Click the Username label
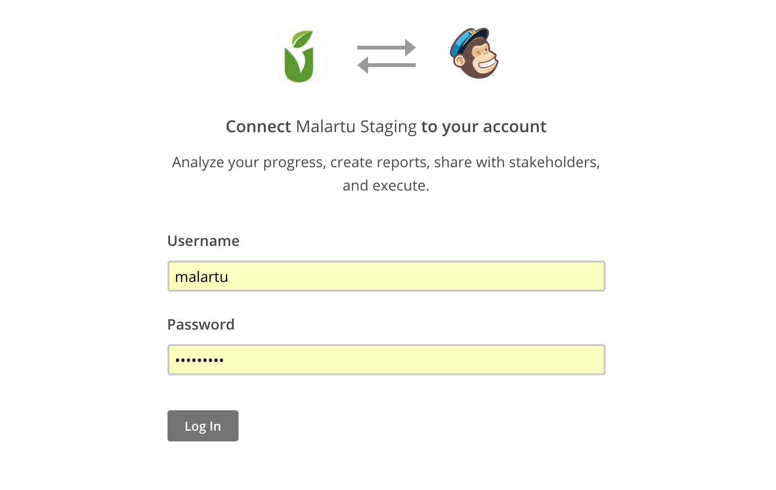Image resolution: width=776 pixels, height=490 pixels. pyautogui.click(x=203, y=241)
